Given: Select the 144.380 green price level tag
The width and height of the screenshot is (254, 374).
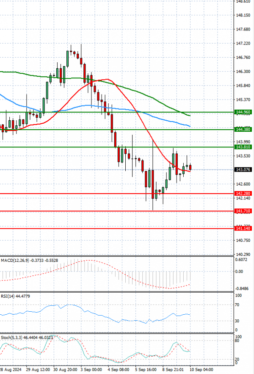Looking at the screenshot, I should 243,129.
